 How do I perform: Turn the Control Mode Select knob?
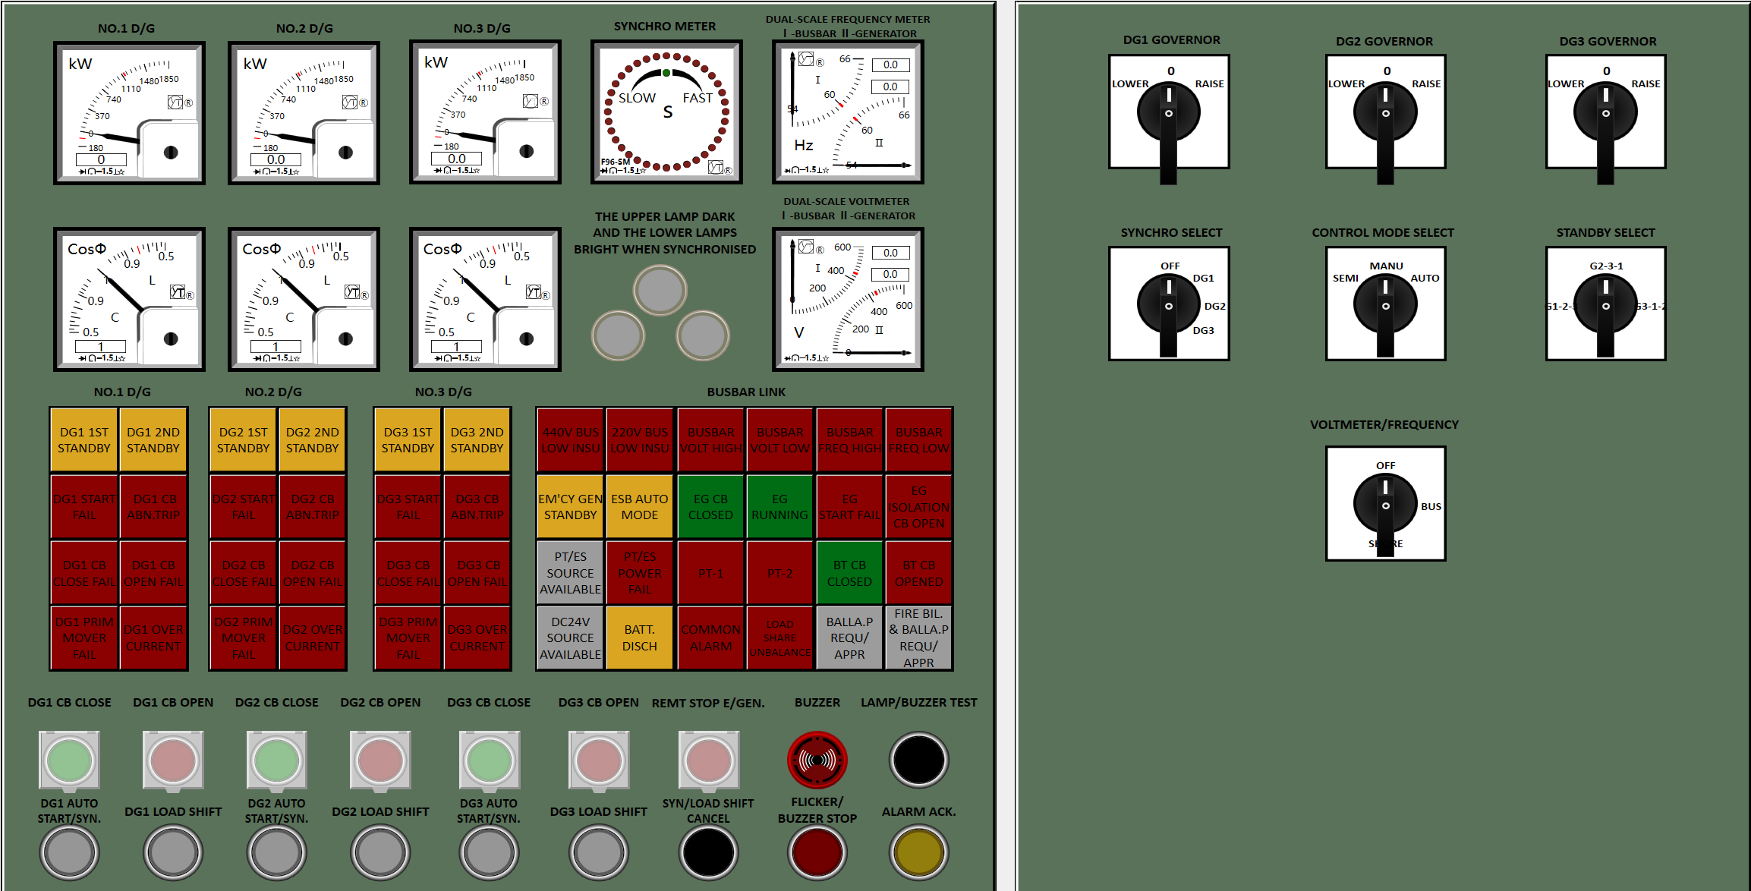pyautogui.click(x=1384, y=305)
